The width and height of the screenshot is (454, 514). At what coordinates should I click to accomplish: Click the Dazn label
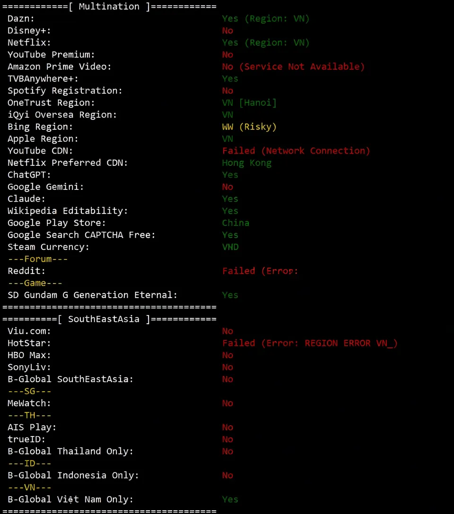click(21, 18)
